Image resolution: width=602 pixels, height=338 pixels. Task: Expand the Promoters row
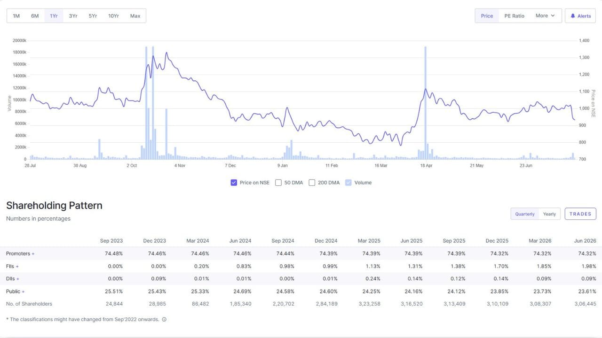[x=20, y=253]
